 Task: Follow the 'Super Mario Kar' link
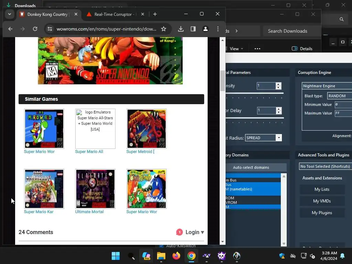pyautogui.click(x=38, y=212)
